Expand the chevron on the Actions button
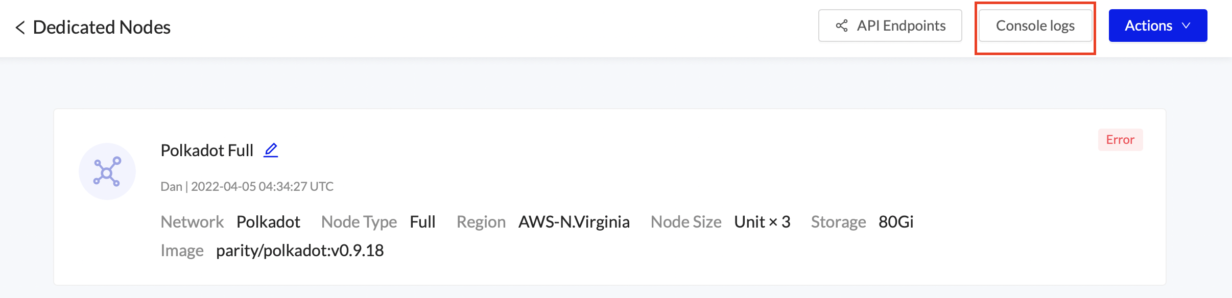1232x298 pixels. coord(1187,26)
